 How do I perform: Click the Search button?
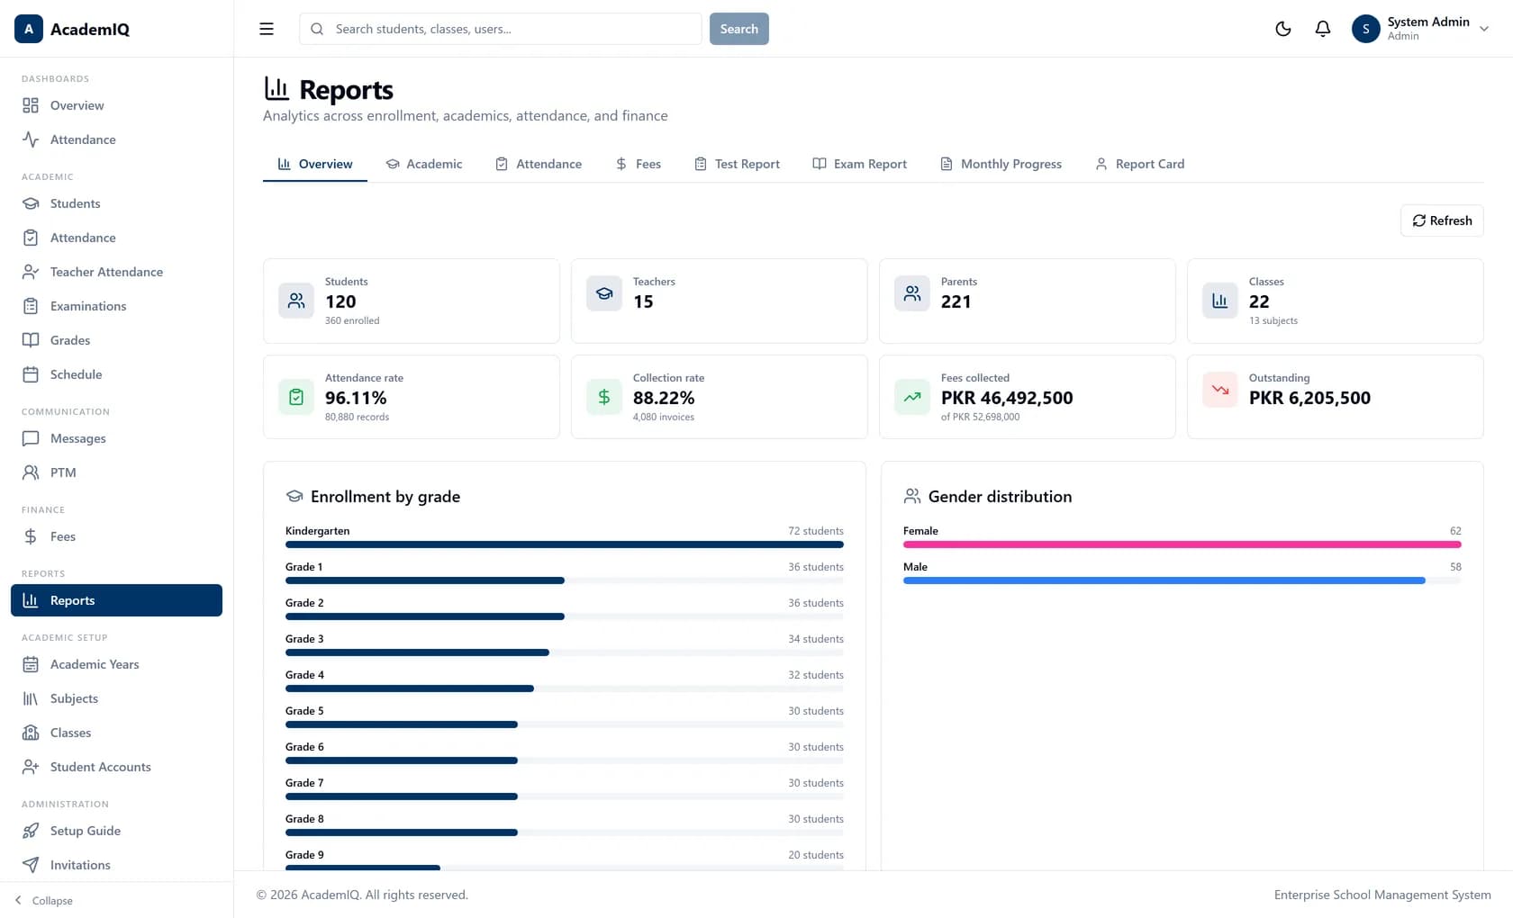point(739,29)
